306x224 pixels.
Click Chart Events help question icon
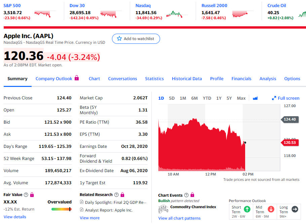tap(186, 195)
